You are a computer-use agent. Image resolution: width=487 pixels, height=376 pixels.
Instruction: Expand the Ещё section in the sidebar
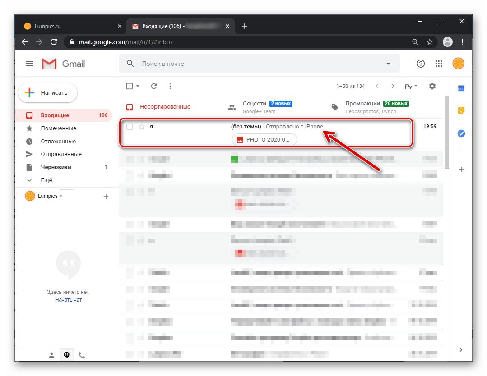pos(46,180)
